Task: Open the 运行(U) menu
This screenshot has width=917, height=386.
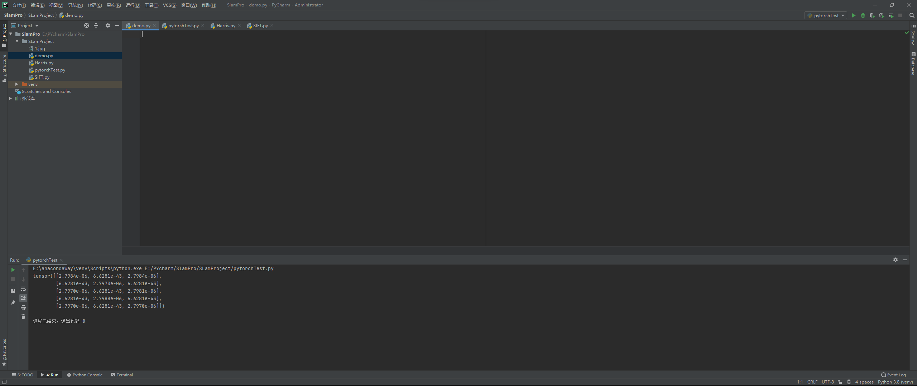Action: tap(133, 5)
